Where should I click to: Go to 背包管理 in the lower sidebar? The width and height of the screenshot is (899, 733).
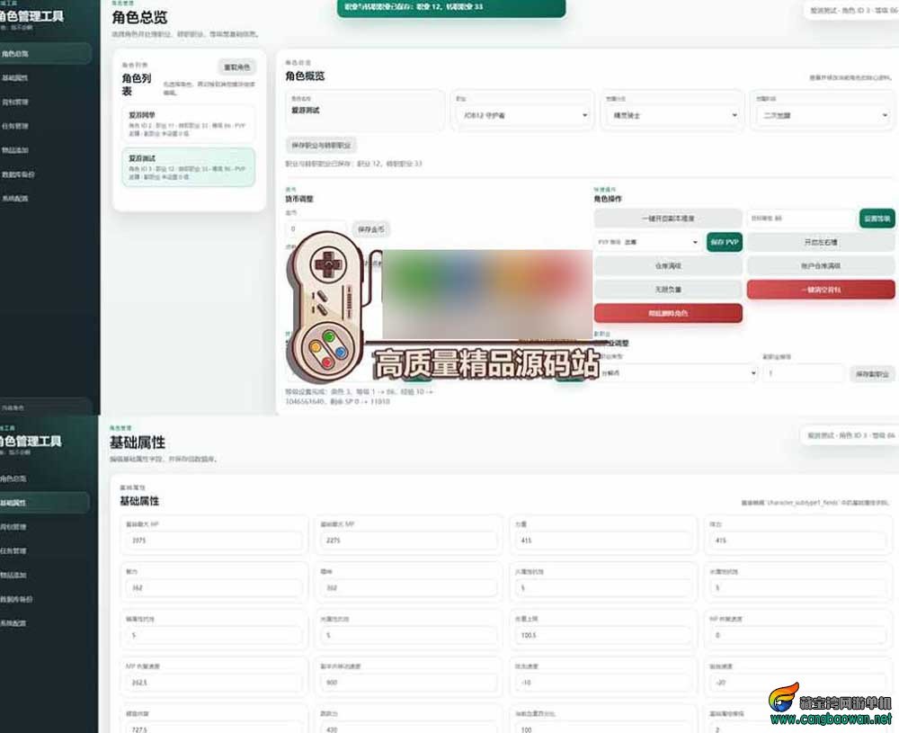click(x=45, y=527)
